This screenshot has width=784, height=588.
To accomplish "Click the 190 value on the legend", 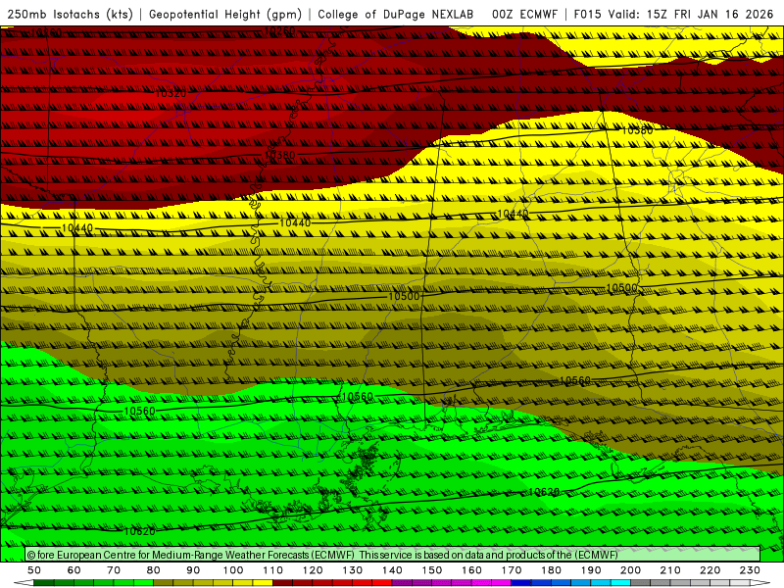I will (591, 570).
